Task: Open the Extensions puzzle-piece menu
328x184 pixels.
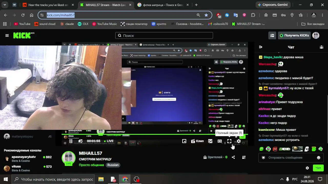Action: click(x=253, y=15)
